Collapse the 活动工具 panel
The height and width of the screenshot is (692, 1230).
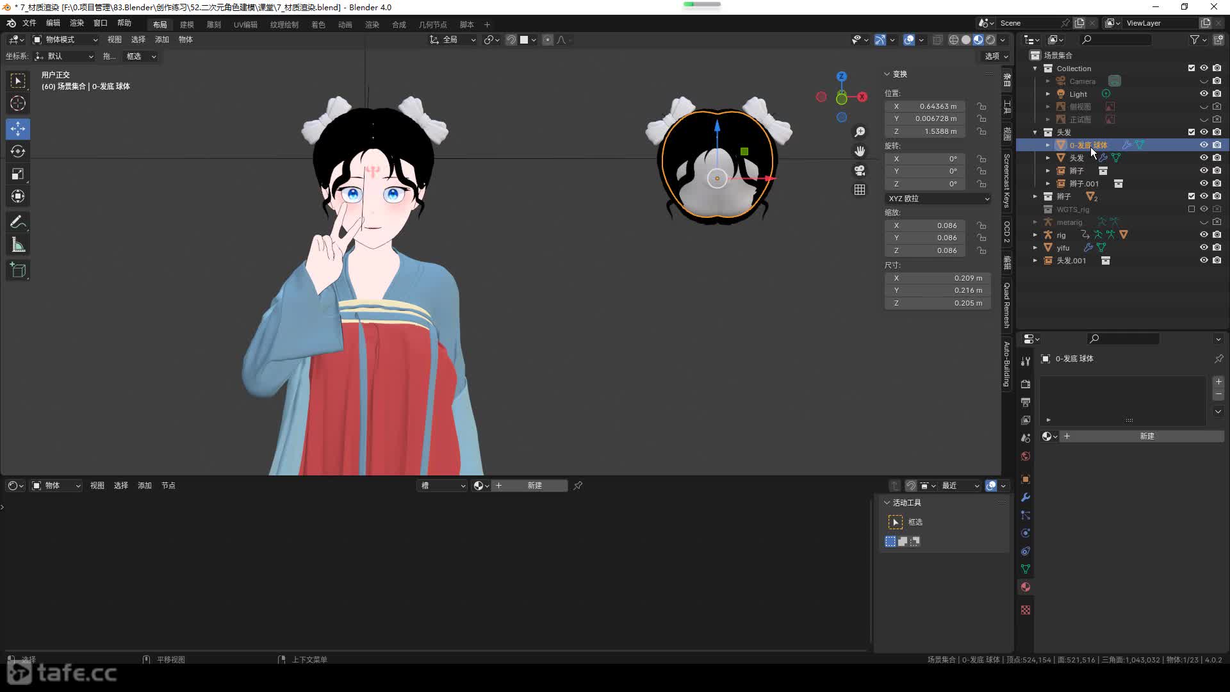point(887,502)
